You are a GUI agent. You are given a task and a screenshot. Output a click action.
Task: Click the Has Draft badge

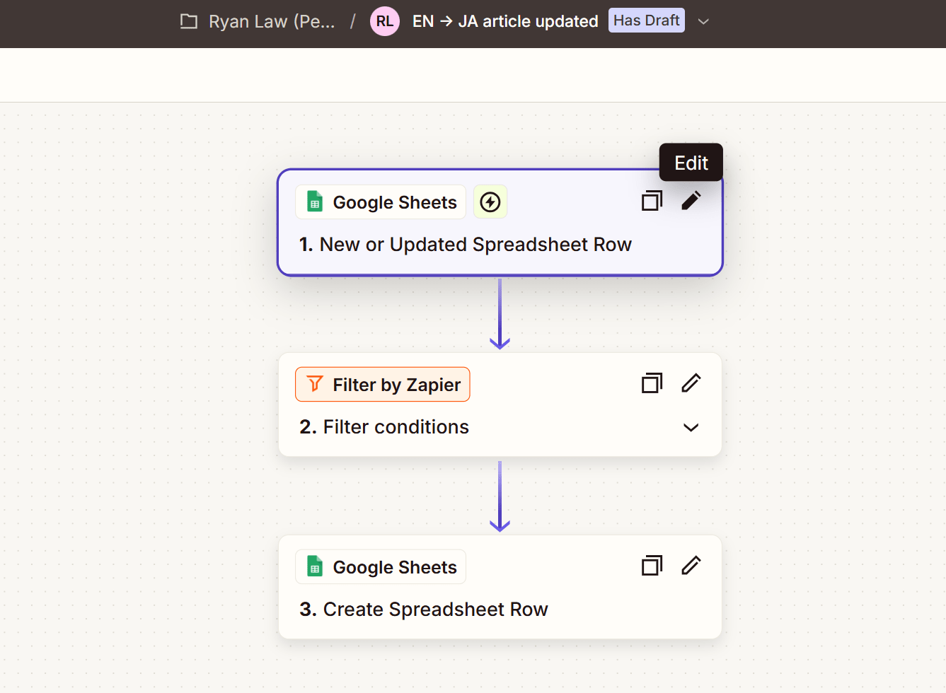[646, 21]
